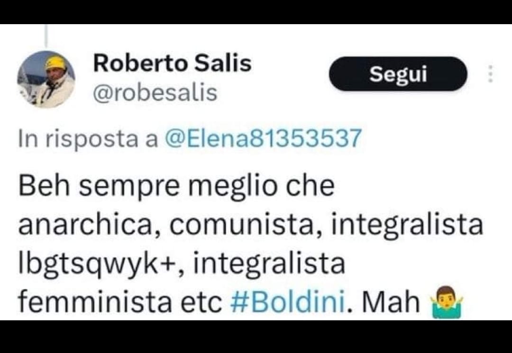Click the 'In risposta a' label

click(88, 139)
